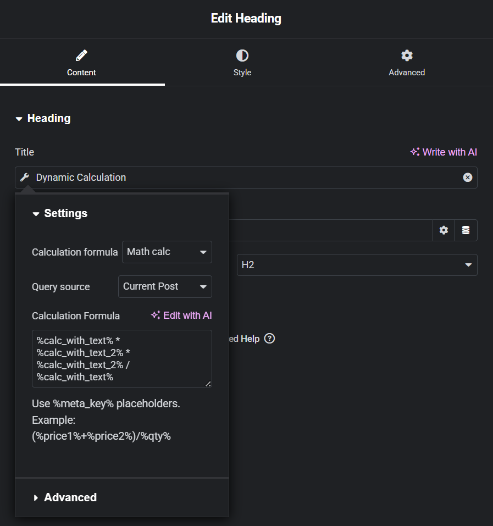Viewport: 493px width, 526px height.
Task: Switch to the Style tab
Action: point(242,63)
